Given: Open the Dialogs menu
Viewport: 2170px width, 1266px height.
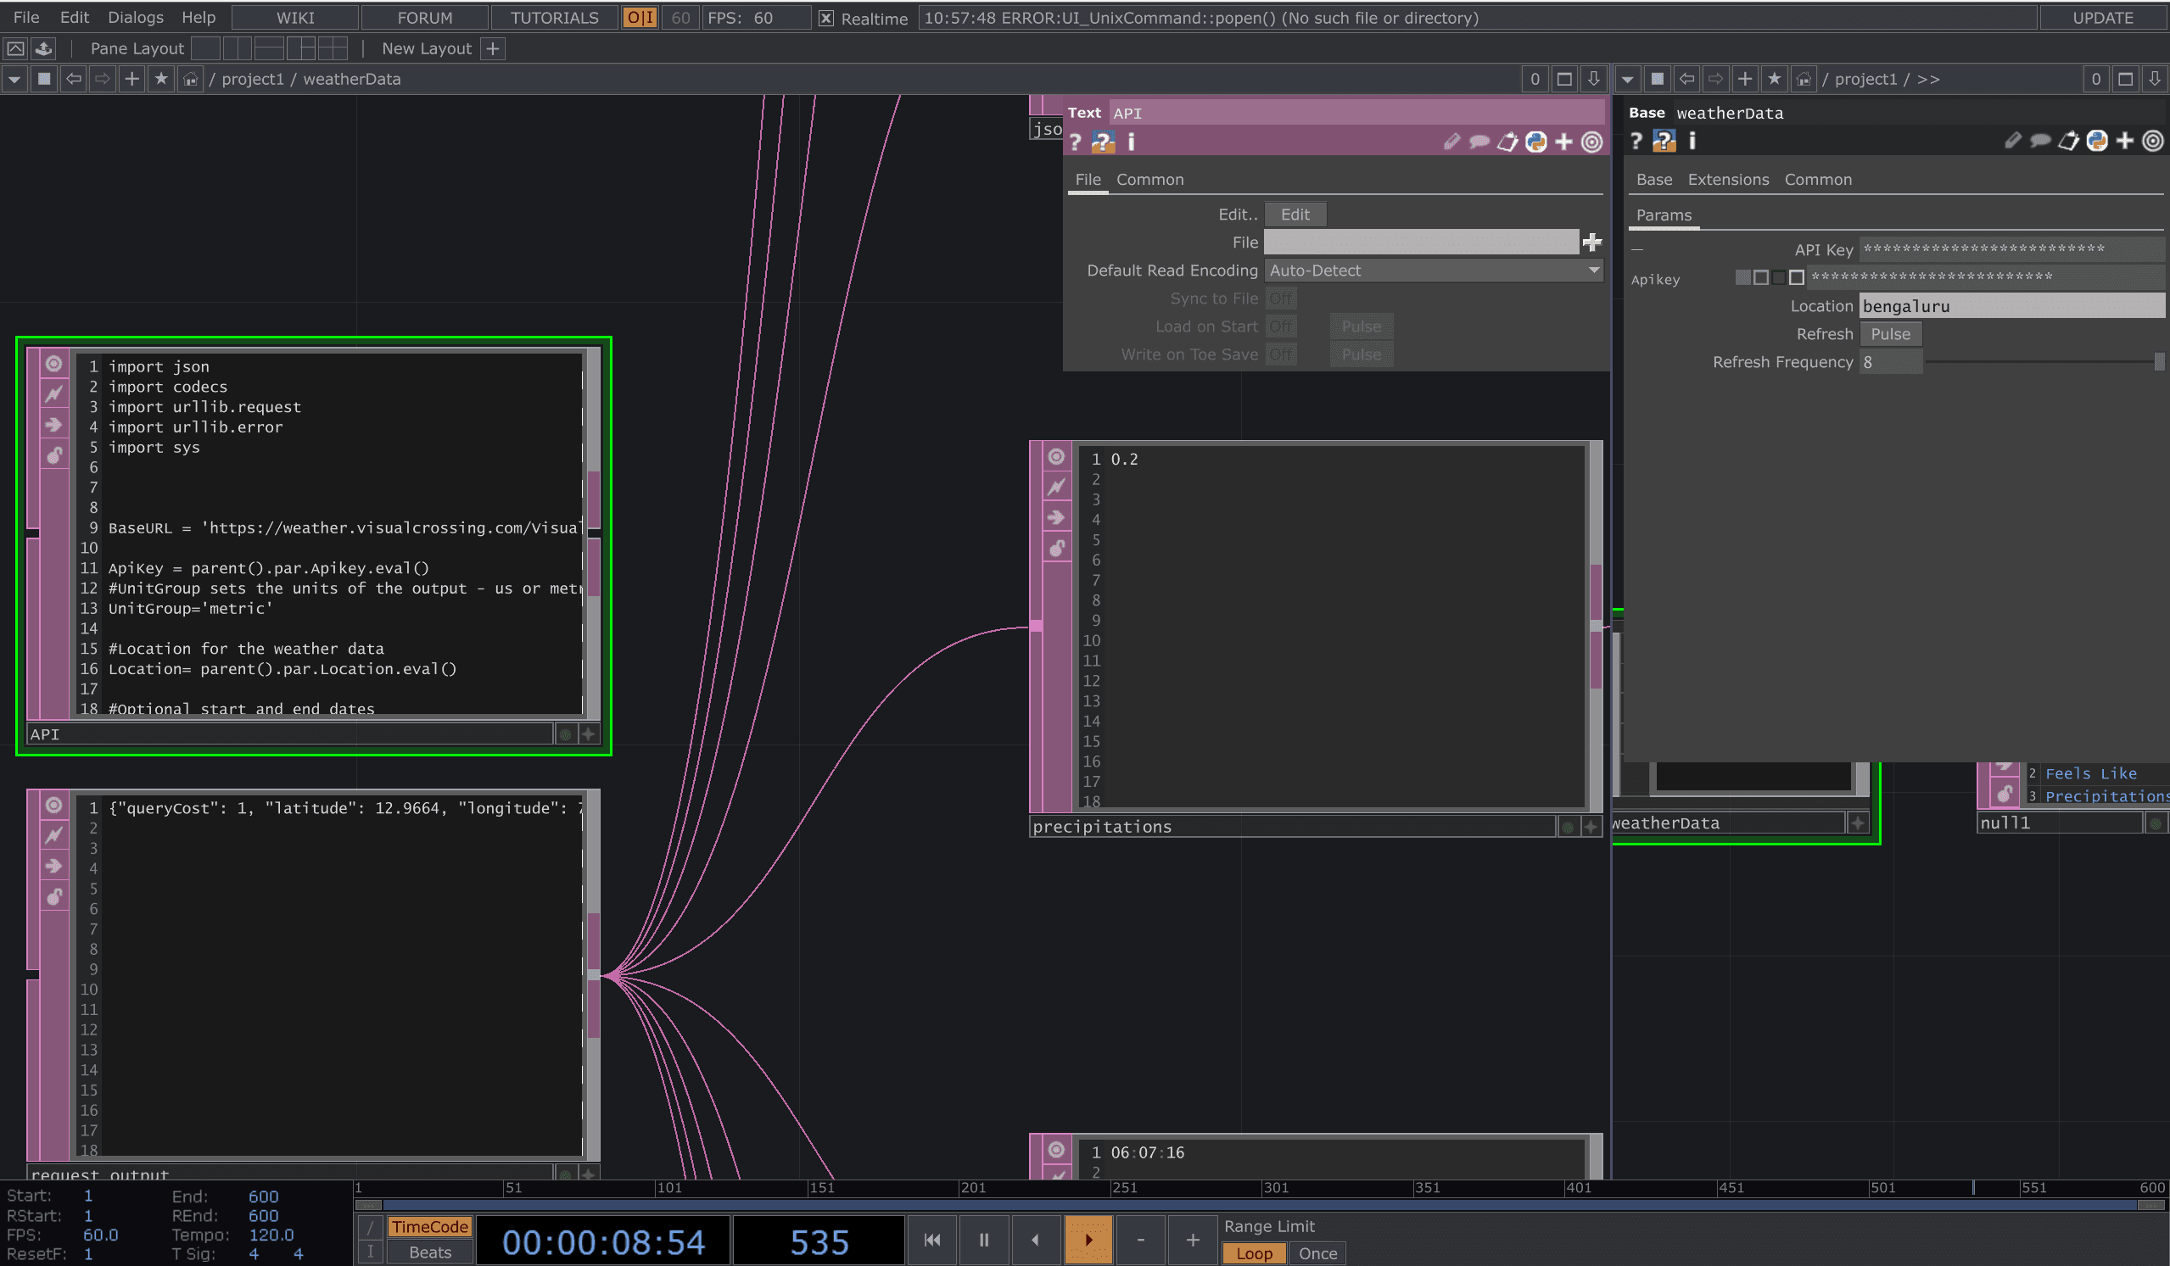Looking at the screenshot, I should click(135, 17).
